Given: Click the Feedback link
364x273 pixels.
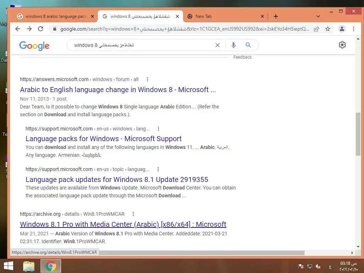Looking at the screenshot, I should tap(242, 57).
